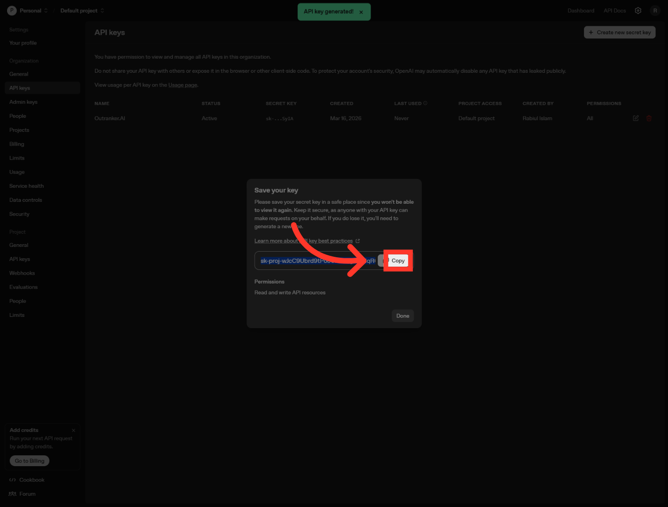This screenshot has width=668, height=507.
Task: Open Learn more about API key best practices
Action: click(x=306, y=241)
